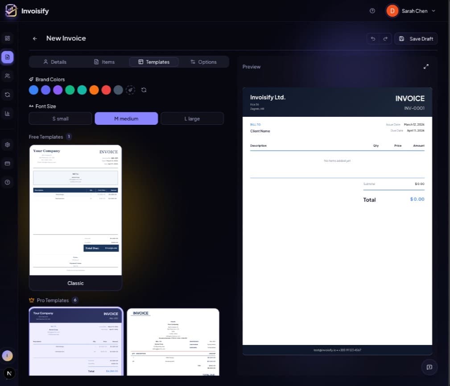Select the S small font size
Viewport: 450px width, 386px height.
click(60, 119)
